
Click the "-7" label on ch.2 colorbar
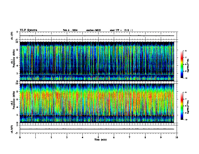coord(185,99)
